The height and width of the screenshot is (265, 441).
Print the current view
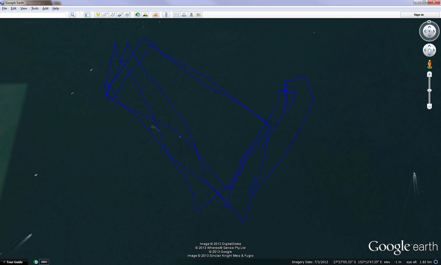[184, 15]
